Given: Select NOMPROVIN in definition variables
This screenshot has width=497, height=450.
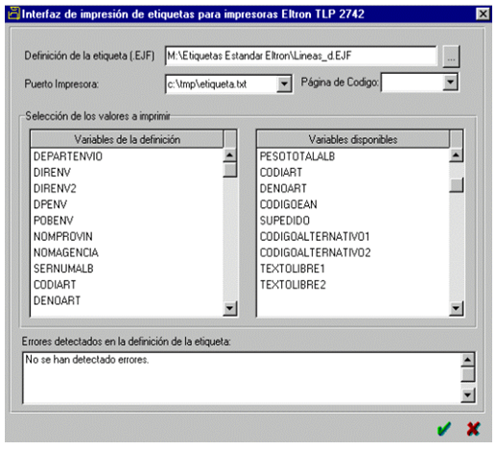Looking at the screenshot, I should tap(63, 236).
